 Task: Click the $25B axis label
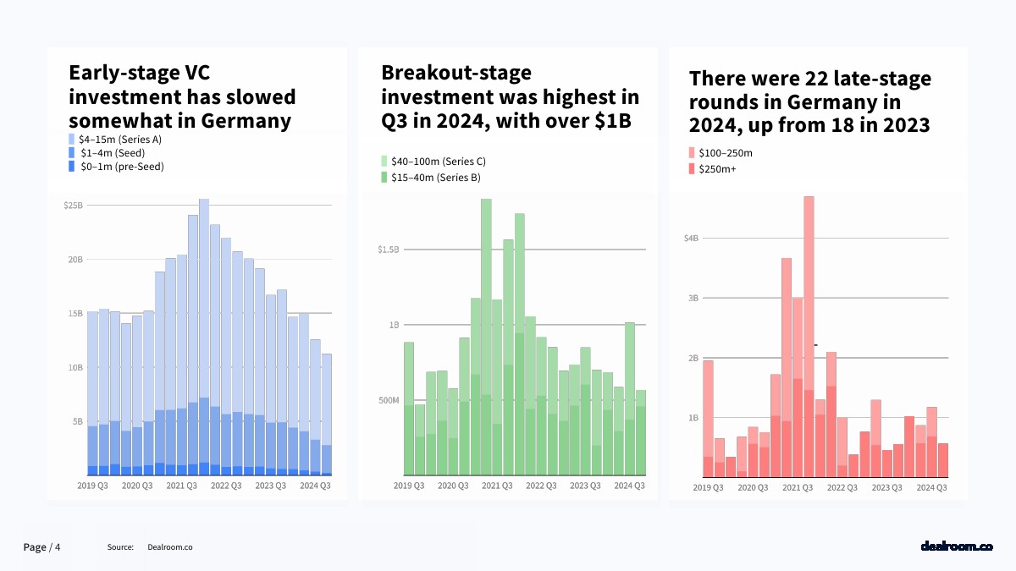(x=73, y=206)
